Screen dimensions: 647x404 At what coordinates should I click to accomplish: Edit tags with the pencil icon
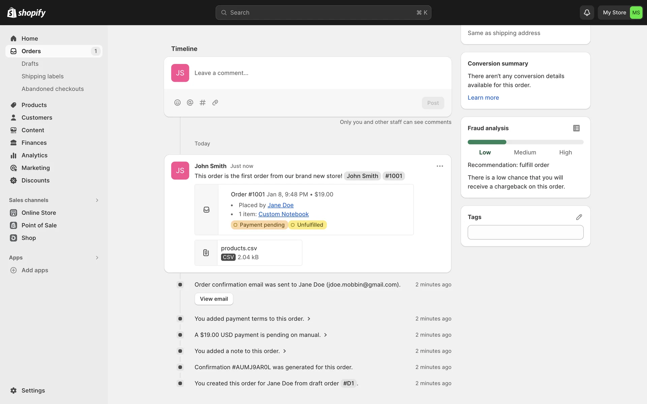point(579,217)
